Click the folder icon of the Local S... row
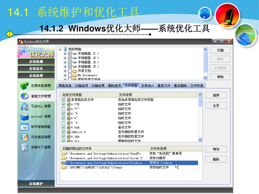 click(x=63, y=158)
